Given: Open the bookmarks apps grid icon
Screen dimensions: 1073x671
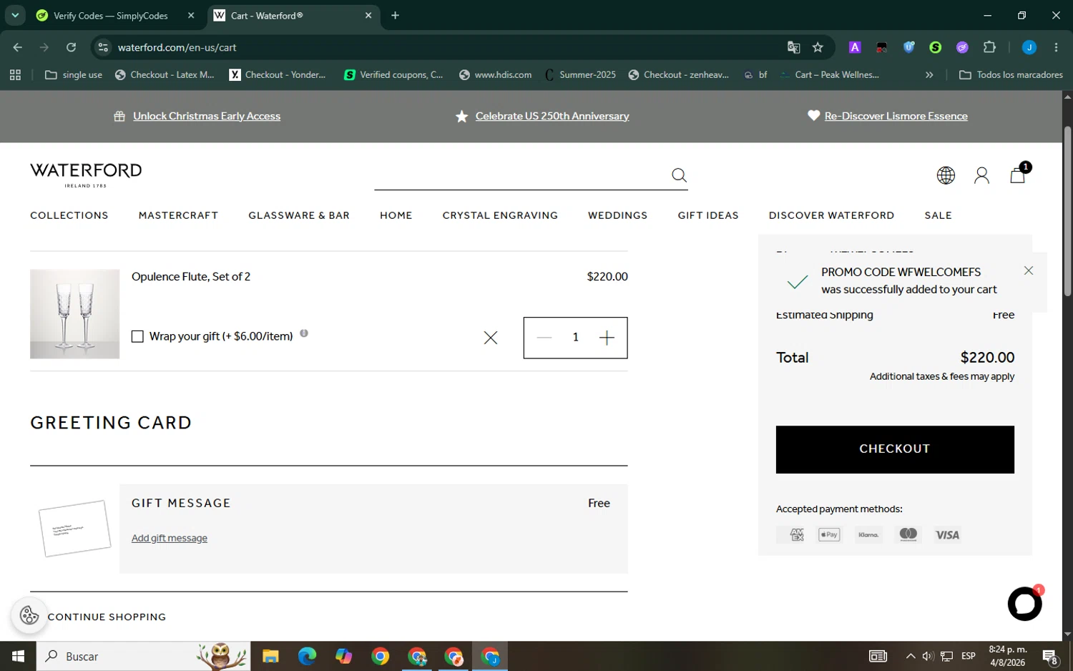Looking at the screenshot, I should pos(15,74).
